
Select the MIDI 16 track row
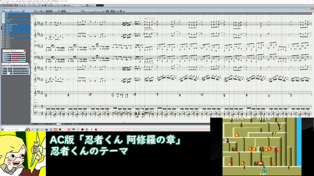16,48
